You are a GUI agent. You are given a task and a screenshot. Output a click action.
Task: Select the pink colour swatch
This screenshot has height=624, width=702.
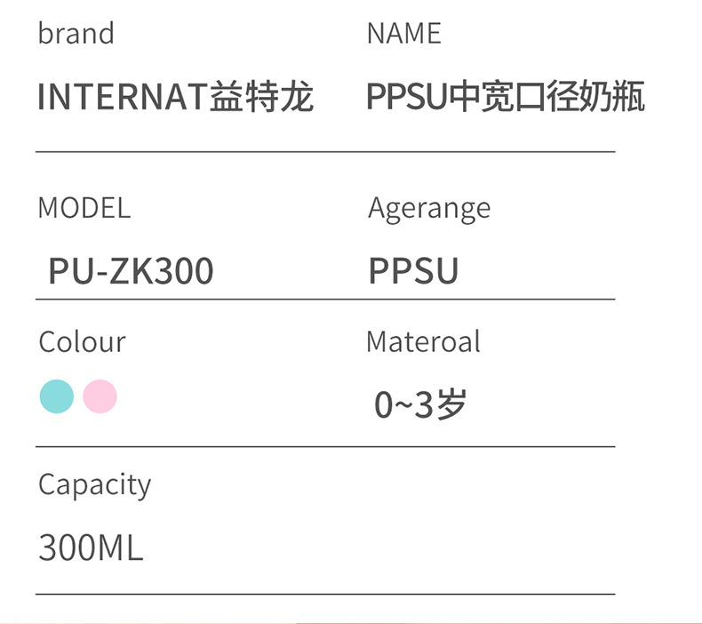click(100, 396)
